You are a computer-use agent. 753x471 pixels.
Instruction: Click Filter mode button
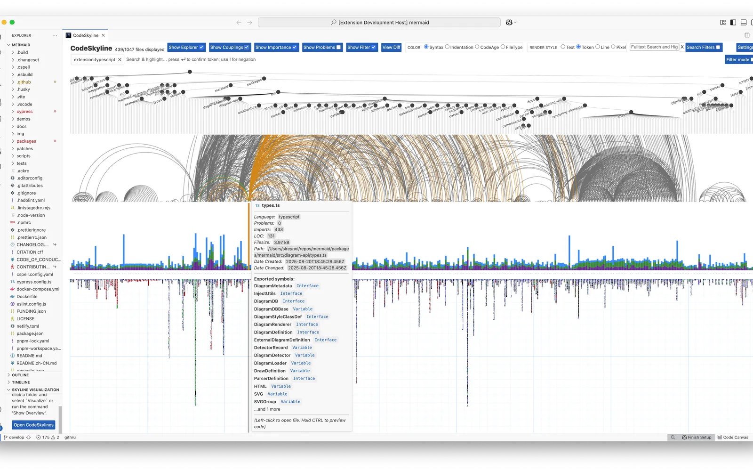(739, 59)
